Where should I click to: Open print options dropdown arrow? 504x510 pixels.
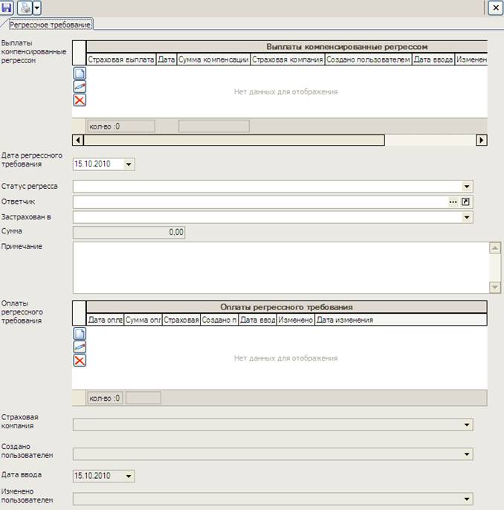[37, 7]
